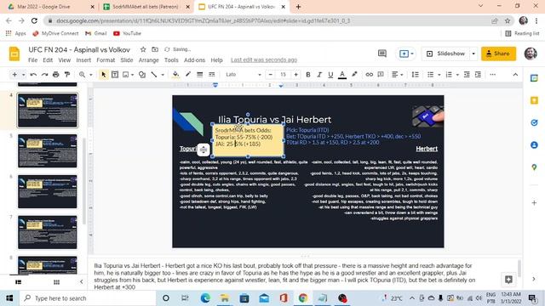This screenshot has height=306, width=545.
Task: Click the Insert link icon
Action: [369, 75]
